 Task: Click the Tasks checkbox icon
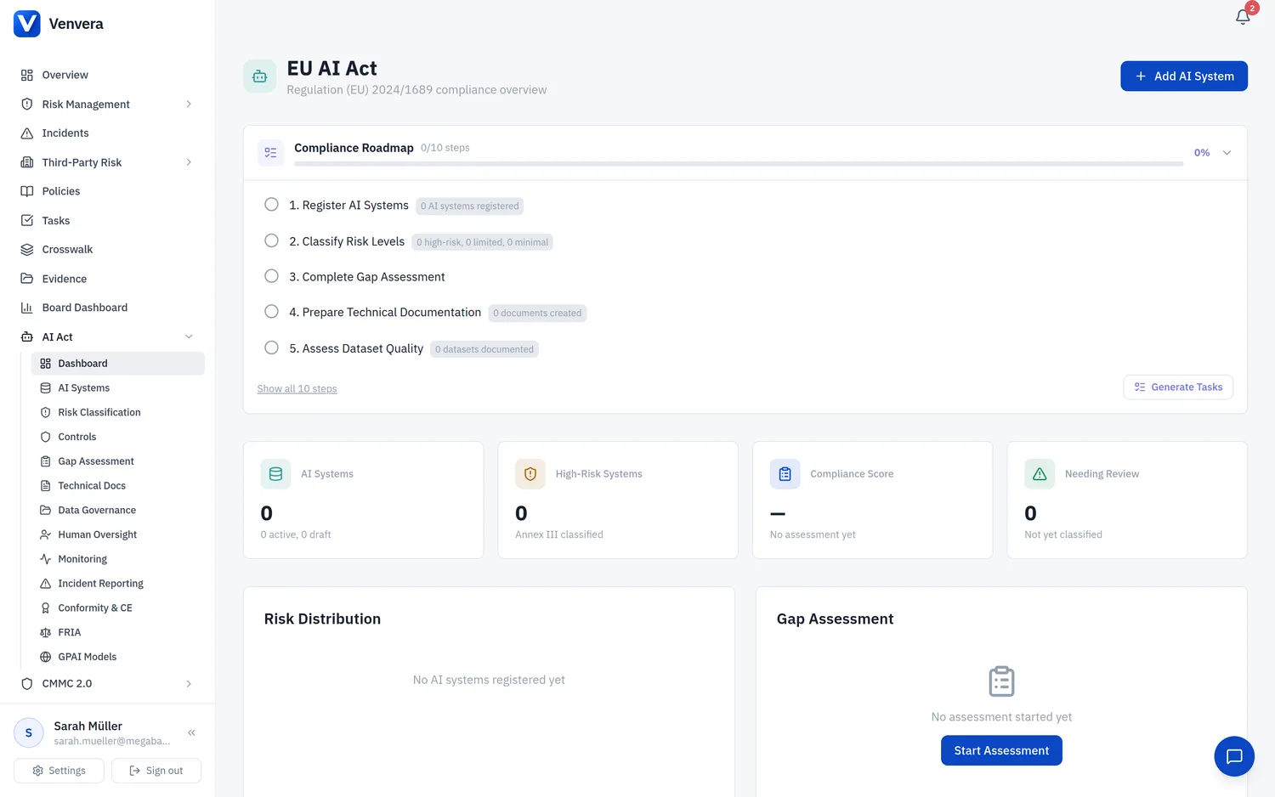pos(27,220)
